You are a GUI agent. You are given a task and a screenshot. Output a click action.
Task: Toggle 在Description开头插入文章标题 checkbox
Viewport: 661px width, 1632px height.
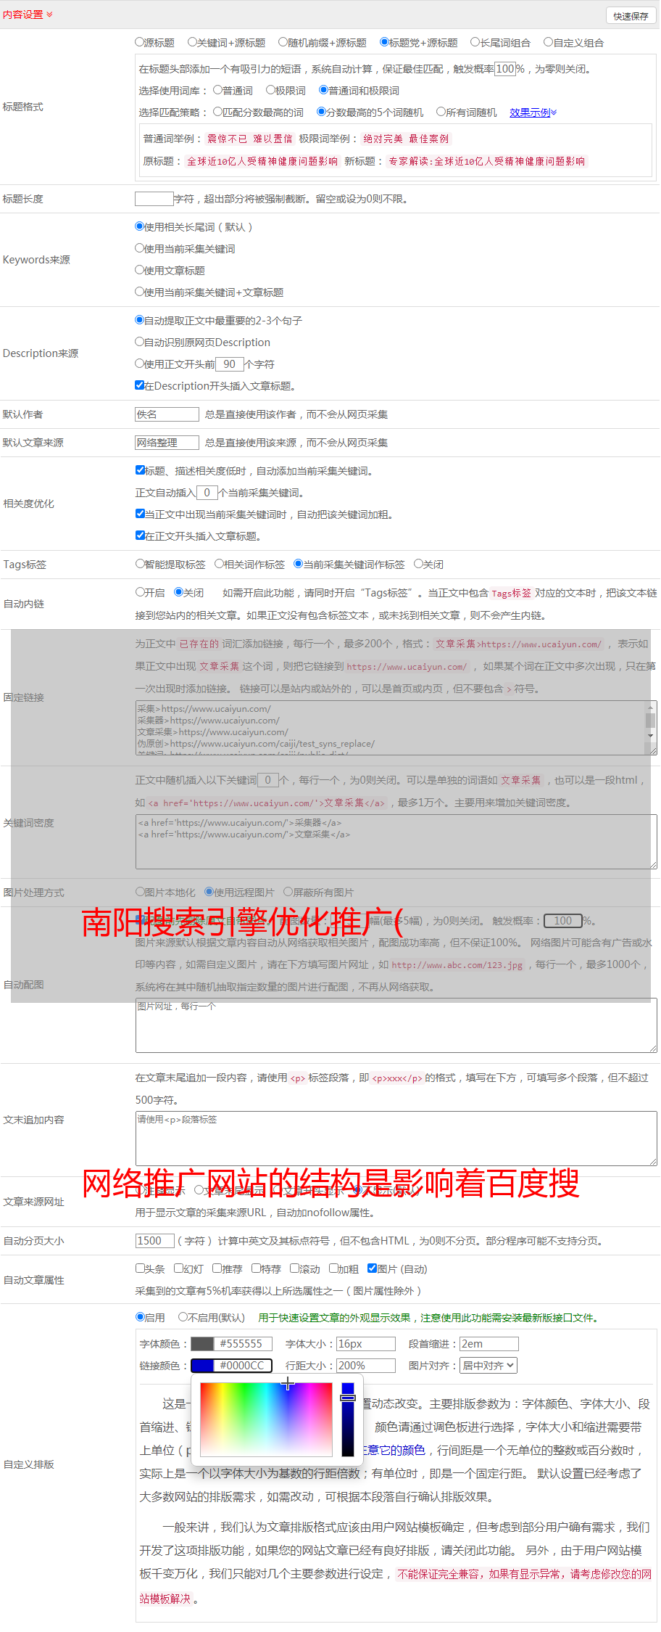[139, 385]
